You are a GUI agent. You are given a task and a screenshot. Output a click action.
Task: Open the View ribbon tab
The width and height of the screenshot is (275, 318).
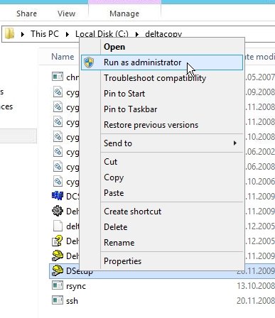66,13
